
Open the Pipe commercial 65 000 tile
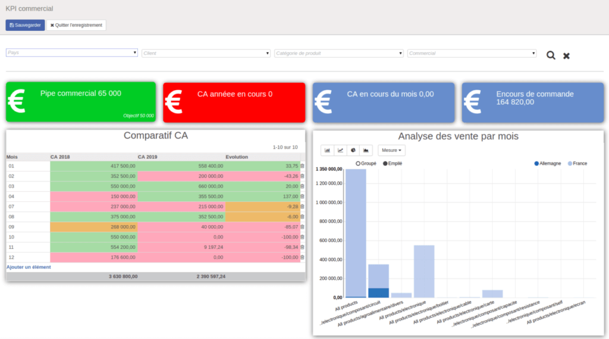81,102
